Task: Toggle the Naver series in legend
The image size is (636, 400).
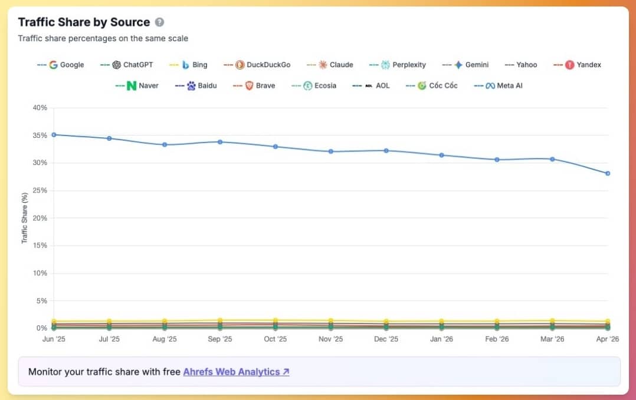Action: (x=137, y=86)
